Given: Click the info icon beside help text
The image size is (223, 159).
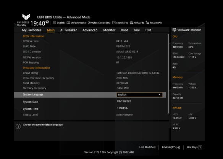Looking at the screenshot, I should tap(18, 127).
